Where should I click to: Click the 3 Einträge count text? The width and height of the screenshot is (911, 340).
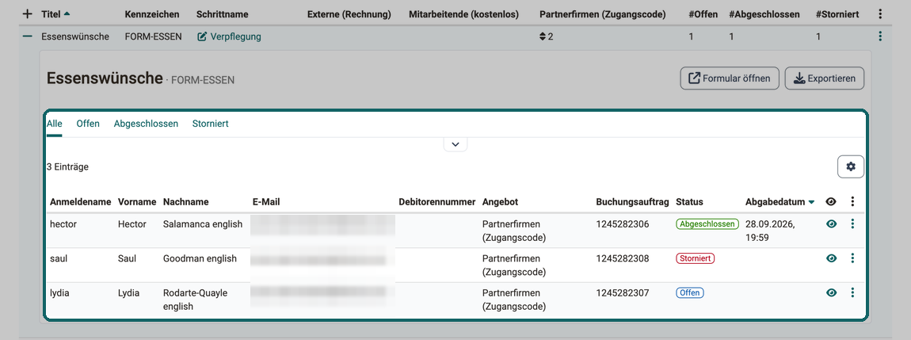[x=67, y=166]
